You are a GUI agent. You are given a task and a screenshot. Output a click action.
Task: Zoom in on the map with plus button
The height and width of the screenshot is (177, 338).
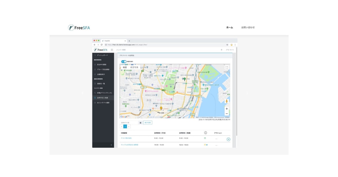click(x=227, y=109)
